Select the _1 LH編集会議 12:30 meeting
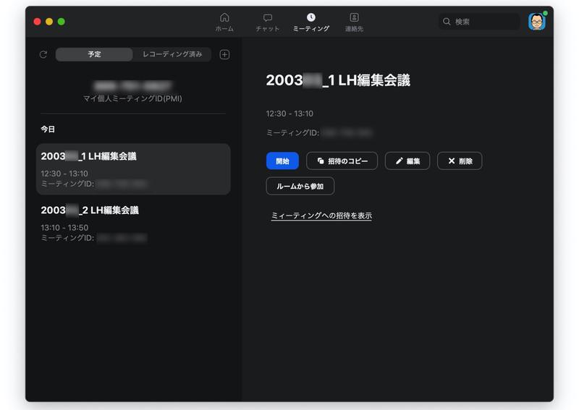Viewport: 579px width, 410px height. pos(133,169)
